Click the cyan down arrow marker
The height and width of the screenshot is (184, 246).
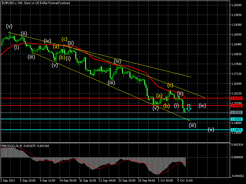coord(188,107)
